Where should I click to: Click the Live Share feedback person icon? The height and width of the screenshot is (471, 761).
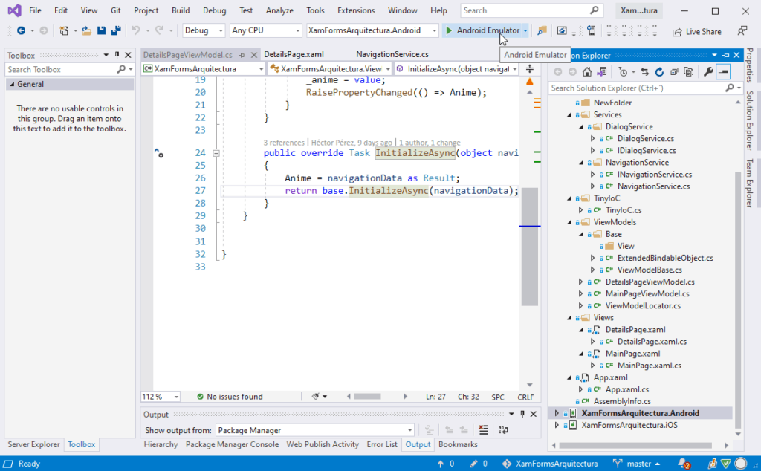coord(742,31)
